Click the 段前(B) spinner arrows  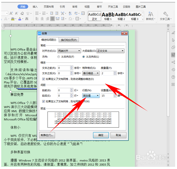pos(72,90)
